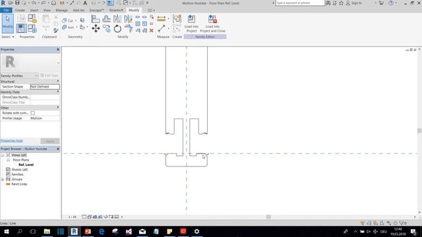This screenshot has width=422, height=237.
Task: Click the Apply button
Action: [x=50, y=141]
